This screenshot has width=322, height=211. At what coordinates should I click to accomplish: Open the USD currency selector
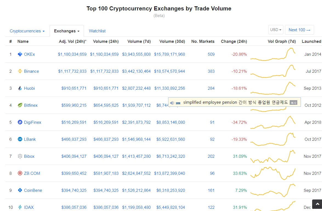(x=276, y=30)
